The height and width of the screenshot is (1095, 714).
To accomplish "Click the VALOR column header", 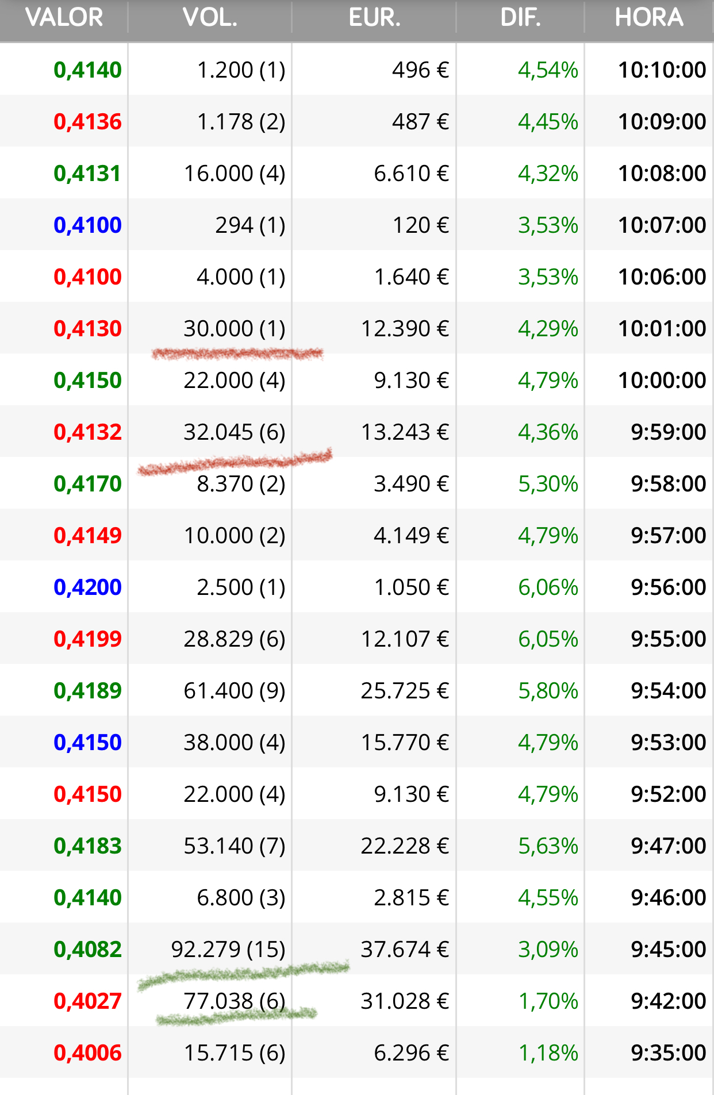I will point(64,17).
